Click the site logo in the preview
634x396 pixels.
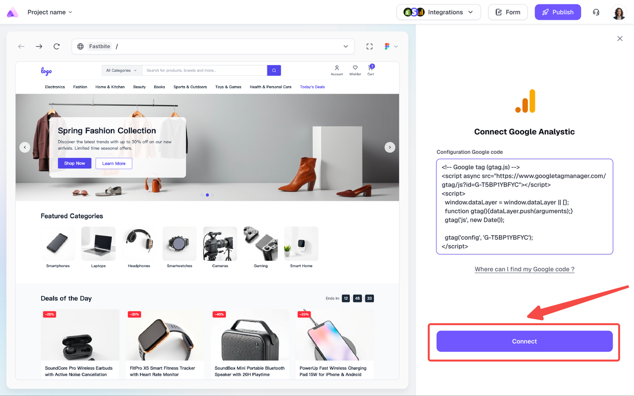click(x=46, y=71)
